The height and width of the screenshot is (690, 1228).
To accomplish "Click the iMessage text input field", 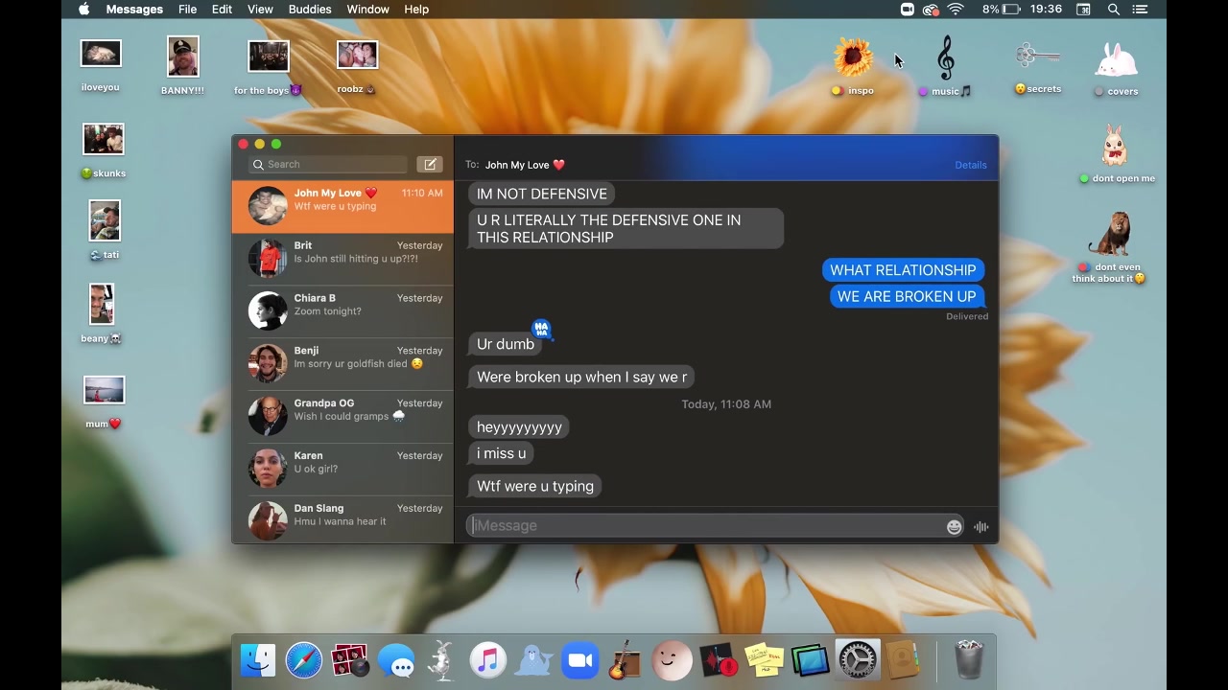I will (x=705, y=526).
